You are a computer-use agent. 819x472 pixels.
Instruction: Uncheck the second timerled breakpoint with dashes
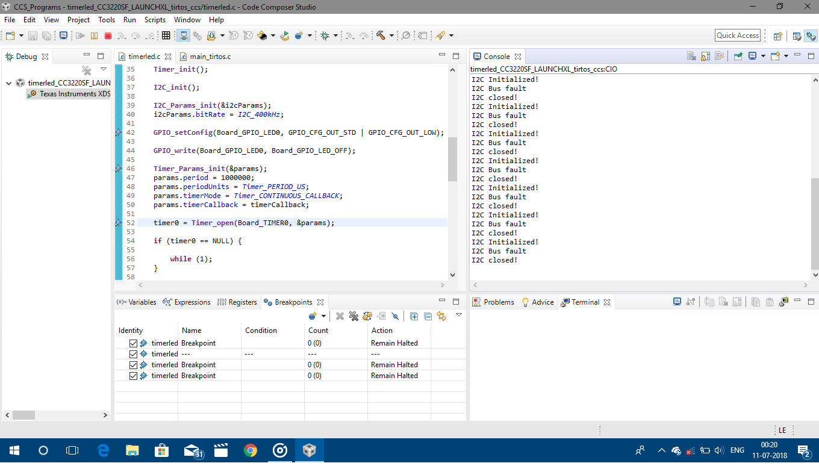coord(134,354)
